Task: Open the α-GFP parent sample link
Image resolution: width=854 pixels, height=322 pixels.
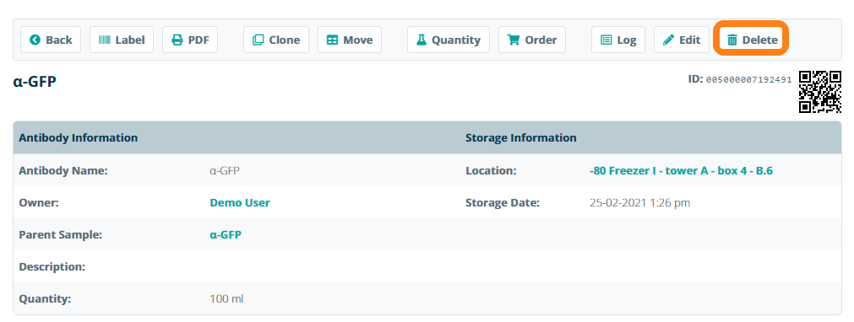Action: 226,235
